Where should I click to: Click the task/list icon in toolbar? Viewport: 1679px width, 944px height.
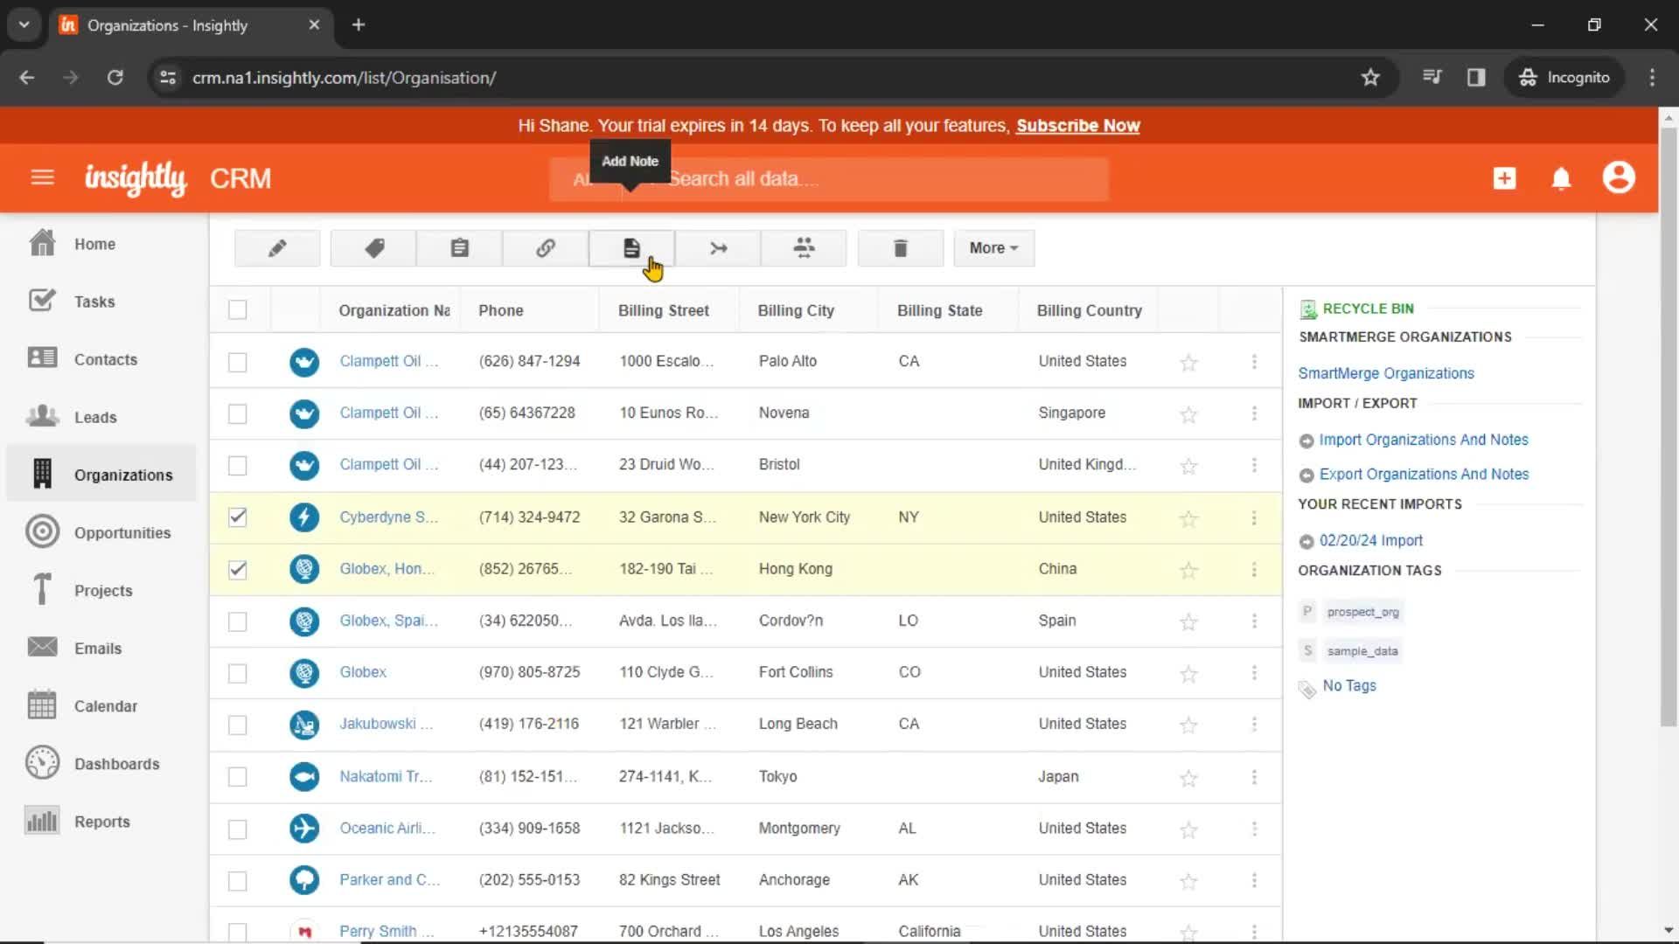tap(460, 248)
